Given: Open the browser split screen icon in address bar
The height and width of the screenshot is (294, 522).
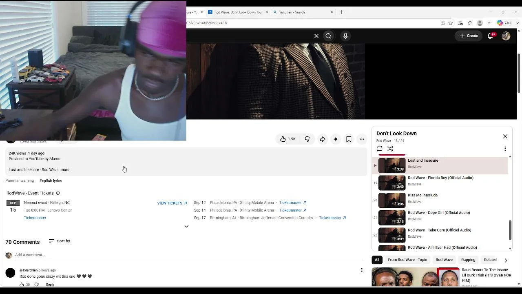Looking at the screenshot, I should tap(443, 23).
